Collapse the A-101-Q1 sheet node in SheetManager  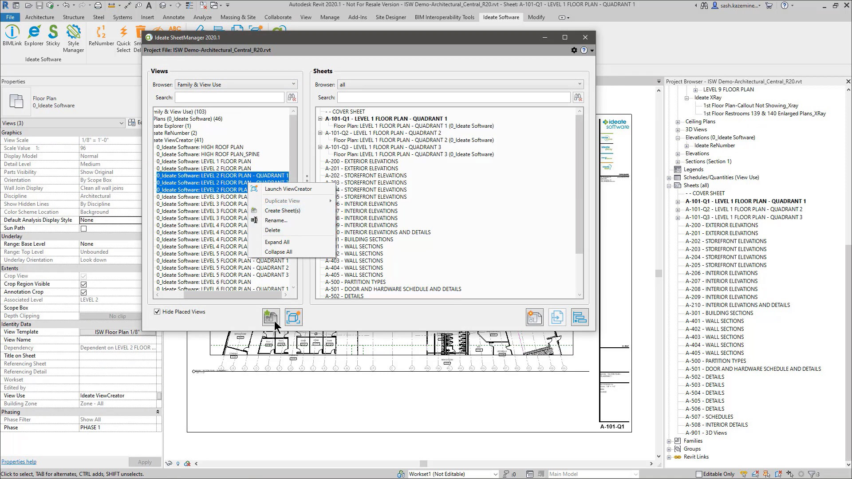(x=320, y=119)
